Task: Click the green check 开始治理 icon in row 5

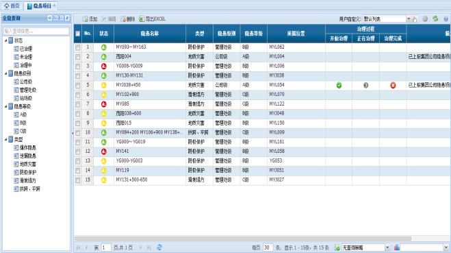Action: click(x=339, y=85)
